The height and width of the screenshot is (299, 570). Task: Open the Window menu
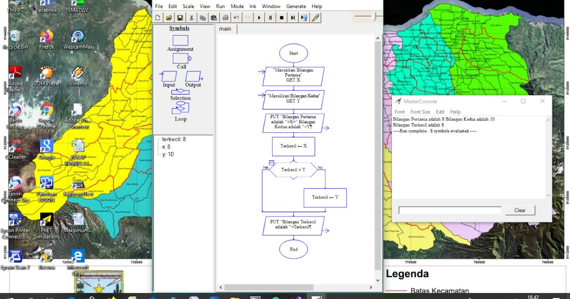(271, 6)
